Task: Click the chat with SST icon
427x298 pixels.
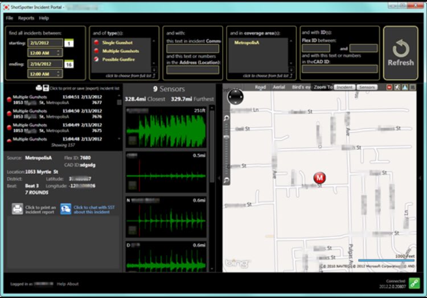Action: [65, 209]
